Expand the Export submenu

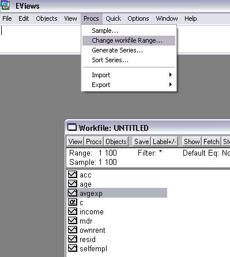(x=129, y=85)
